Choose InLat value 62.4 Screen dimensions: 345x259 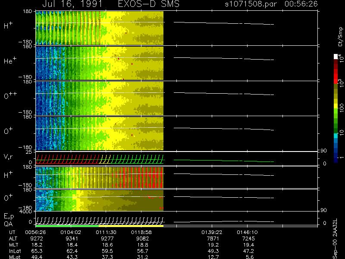[x=72, y=251]
